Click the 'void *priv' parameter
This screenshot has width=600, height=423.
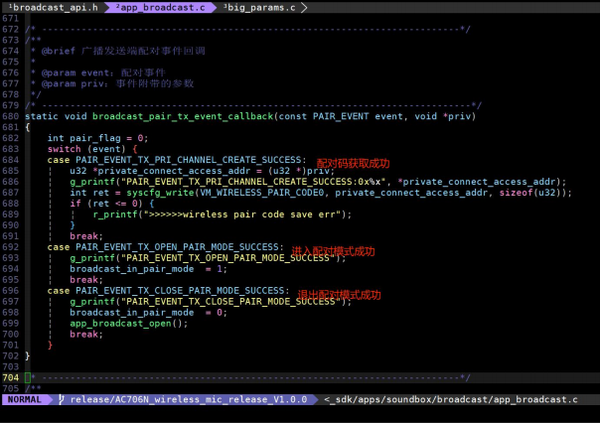coord(443,116)
